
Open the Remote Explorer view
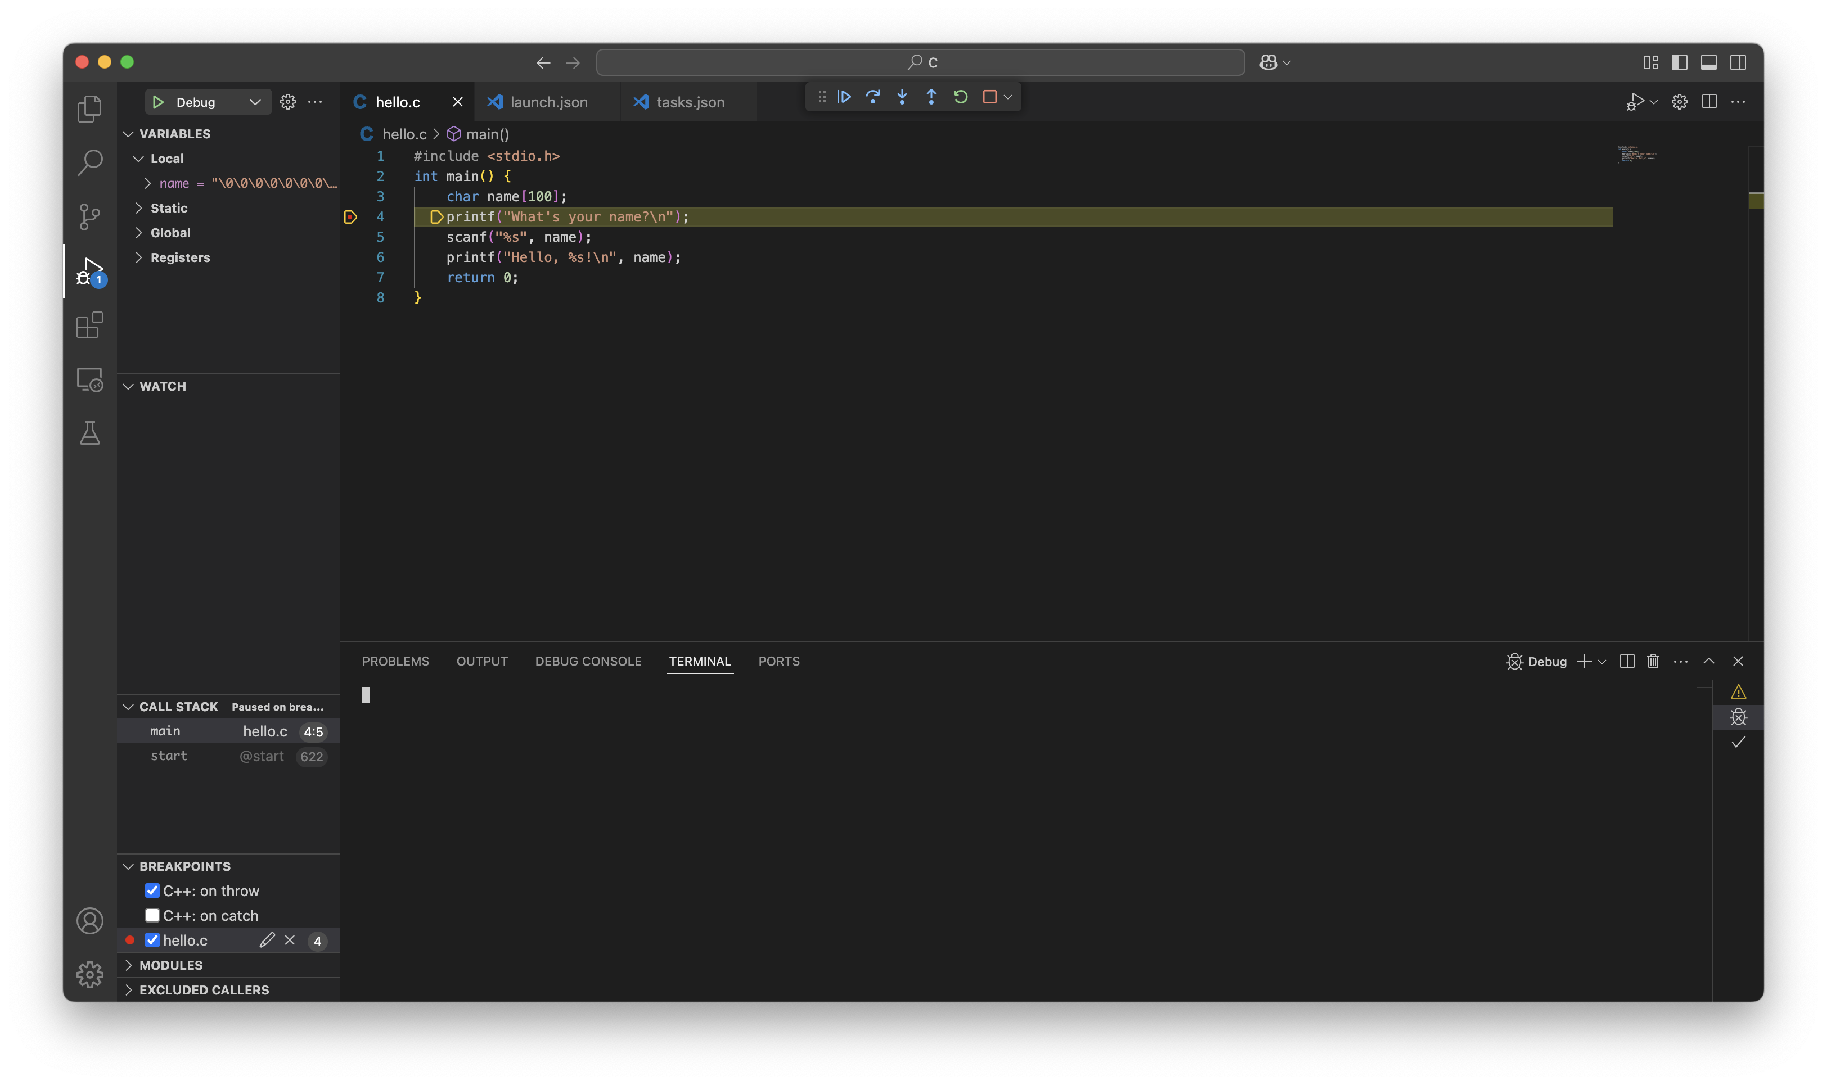[x=89, y=379]
